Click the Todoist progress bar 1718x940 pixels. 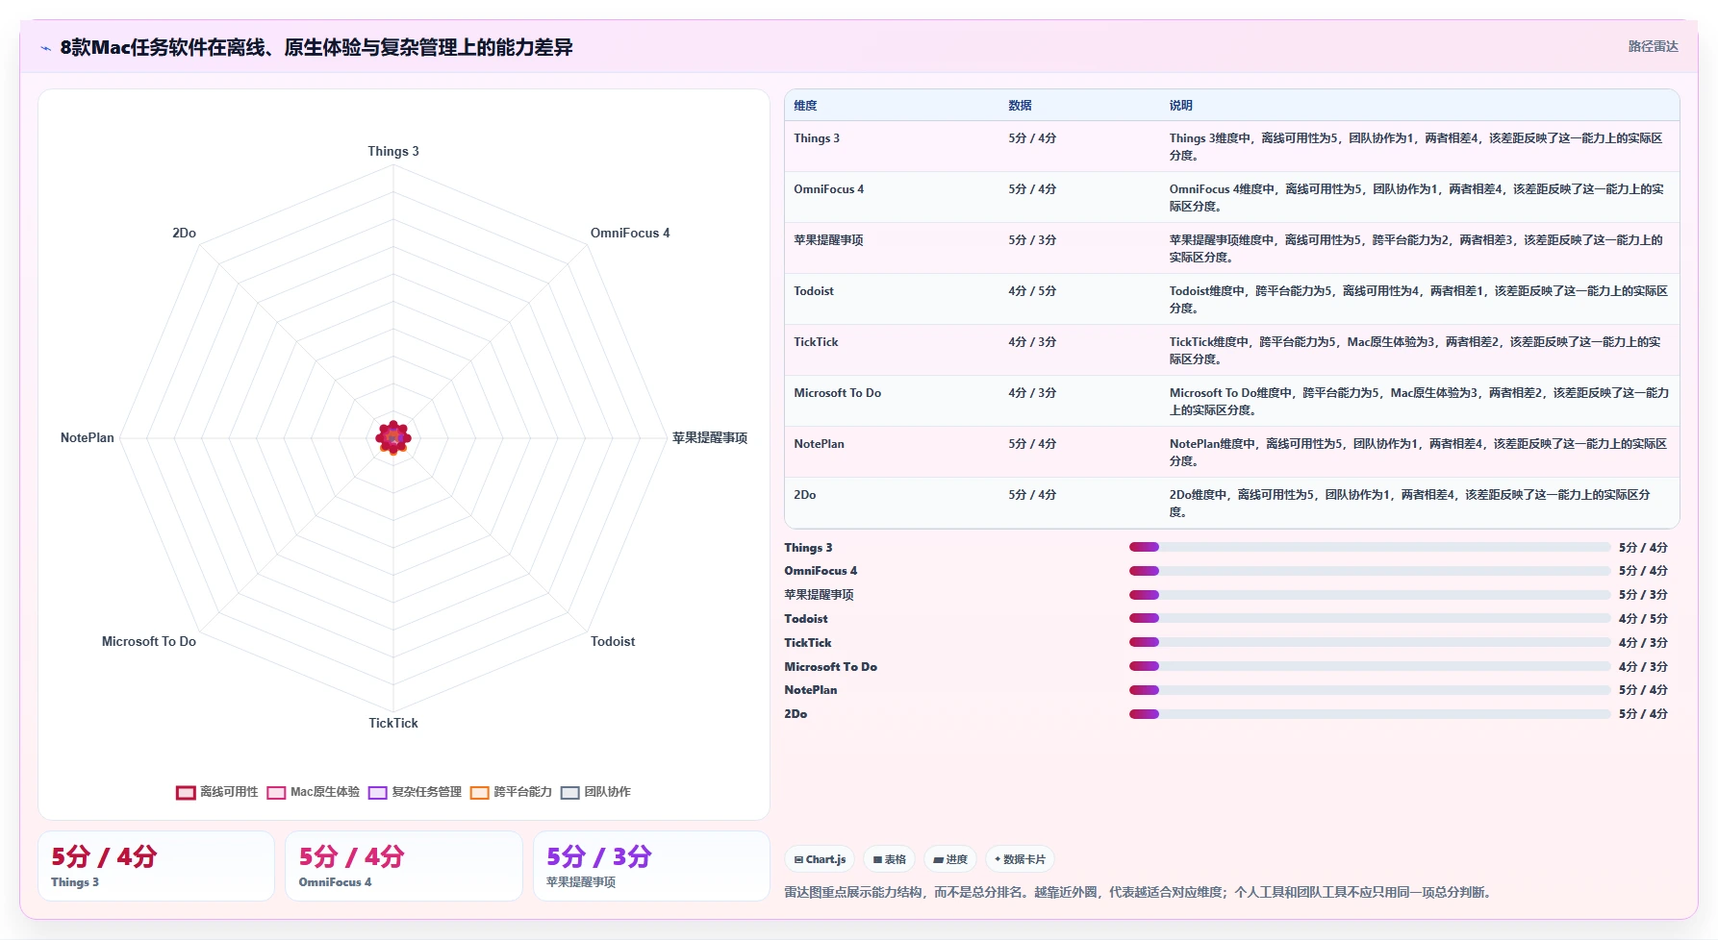click(x=1370, y=619)
